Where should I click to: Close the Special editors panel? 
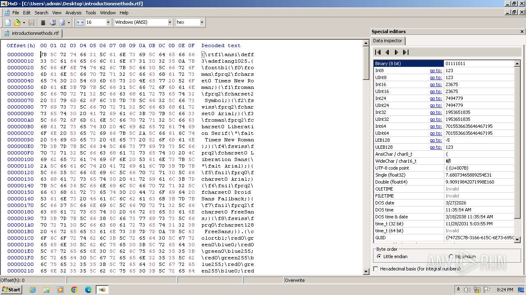(522, 32)
